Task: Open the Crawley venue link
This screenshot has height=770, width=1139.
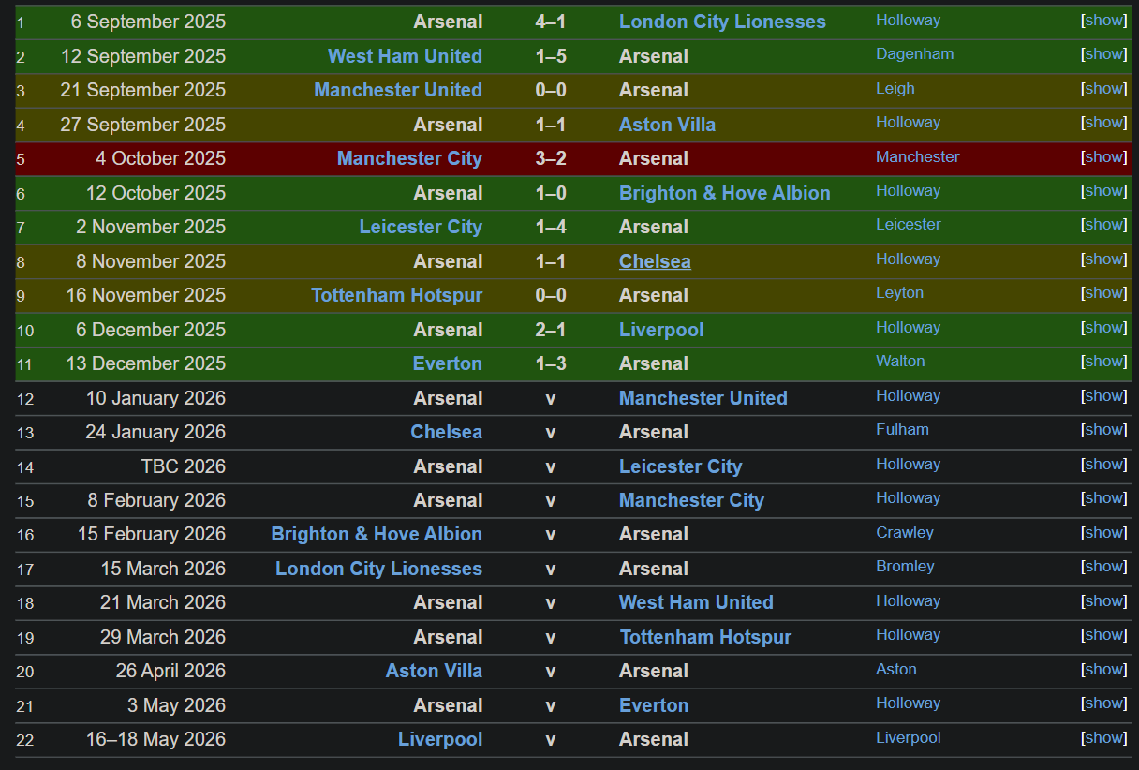Action: (x=904, y=532)
